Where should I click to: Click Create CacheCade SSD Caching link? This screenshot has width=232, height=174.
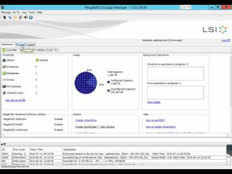click(x=95, y=127)
